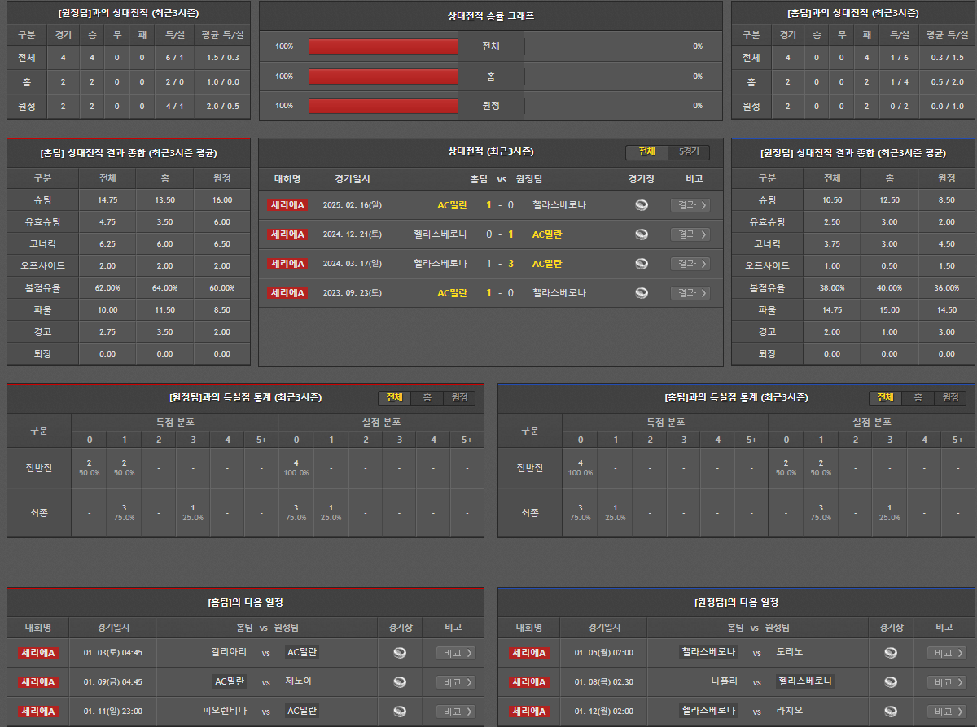Toggle 홈 filter in [원정팀]과의 득실점 통계

pos(427,398)
